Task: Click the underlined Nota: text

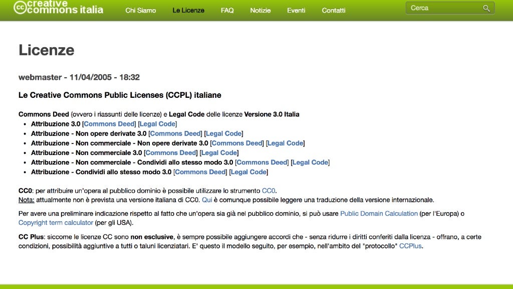Action: [x=26, y=200]
